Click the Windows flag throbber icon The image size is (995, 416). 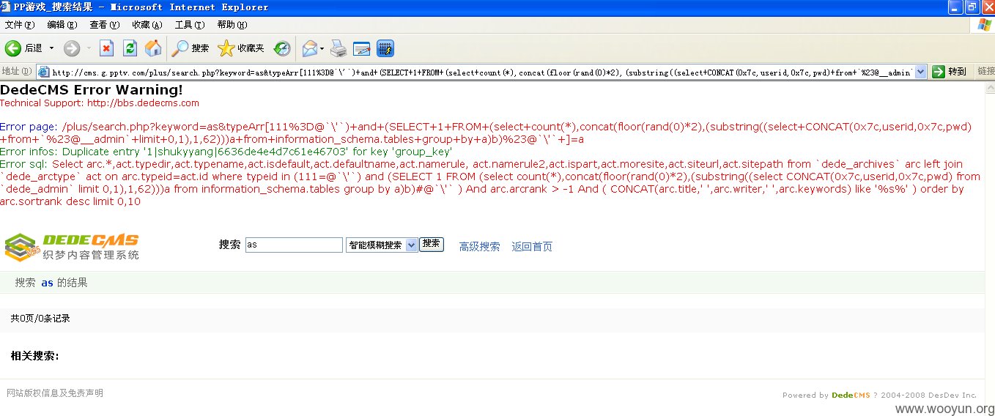983,25
